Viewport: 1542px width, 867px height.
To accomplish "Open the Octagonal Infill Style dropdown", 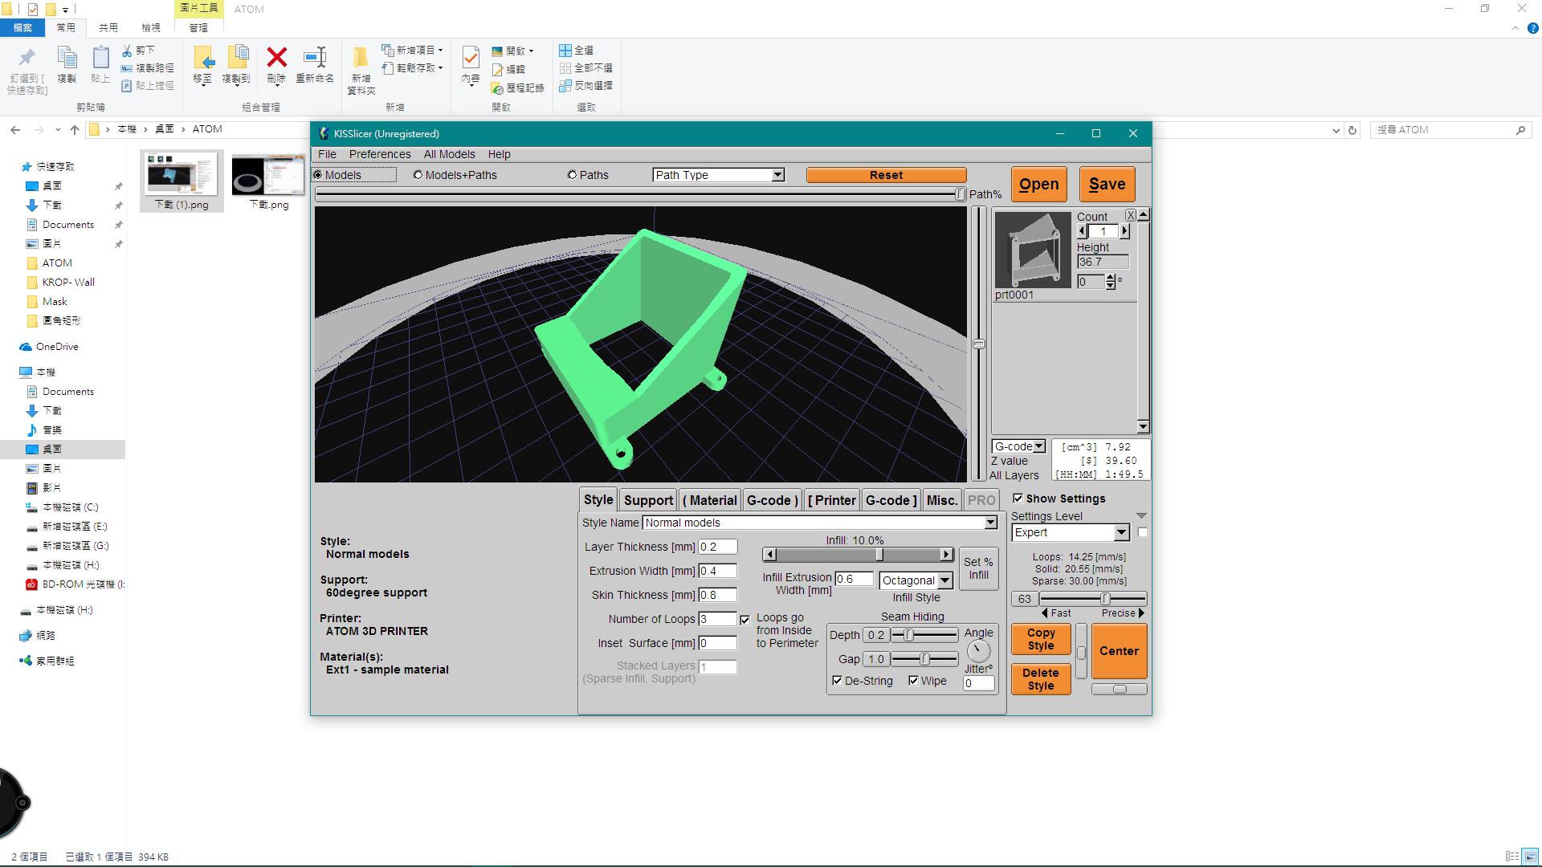I will [x=944, y=580].
